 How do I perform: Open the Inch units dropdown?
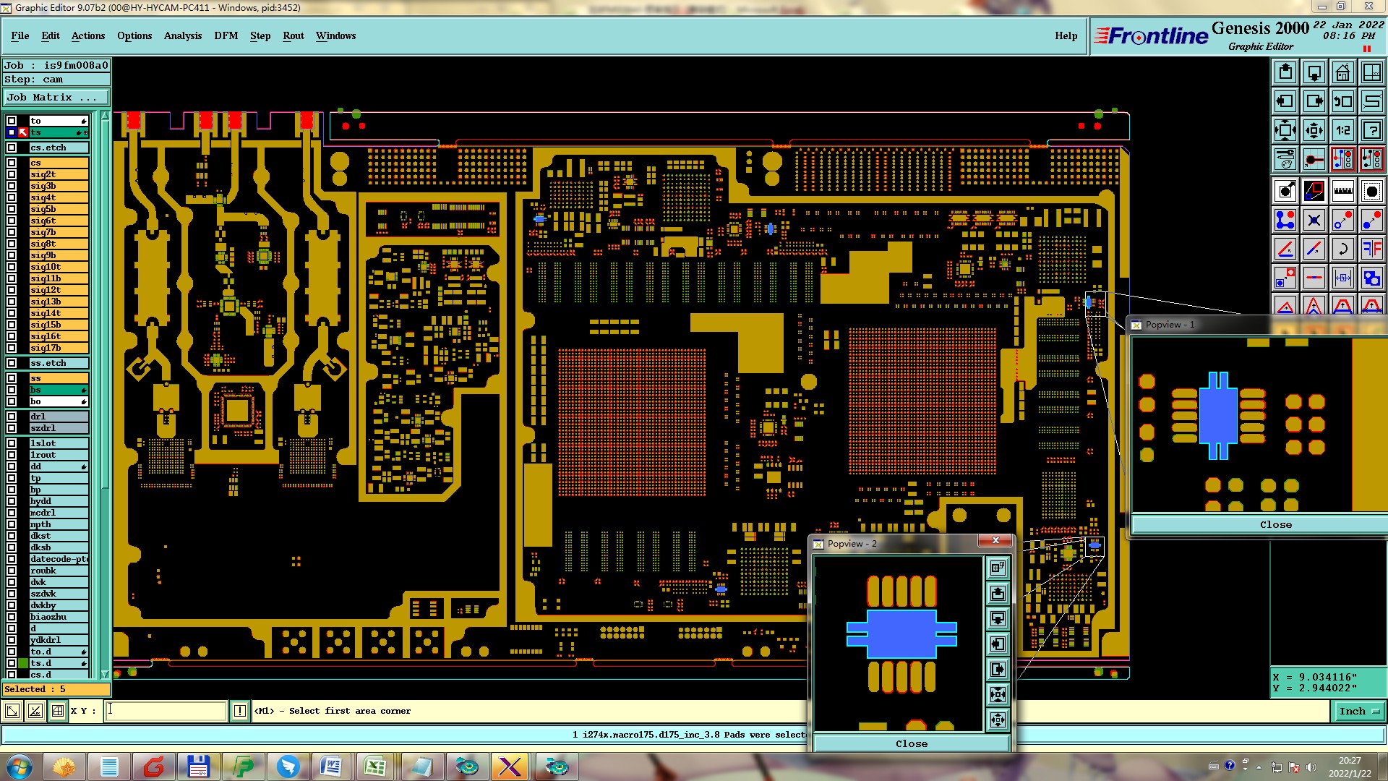(x=1359, y=712)
